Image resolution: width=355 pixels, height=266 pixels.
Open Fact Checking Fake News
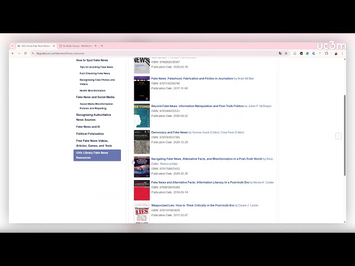[95, 73]
